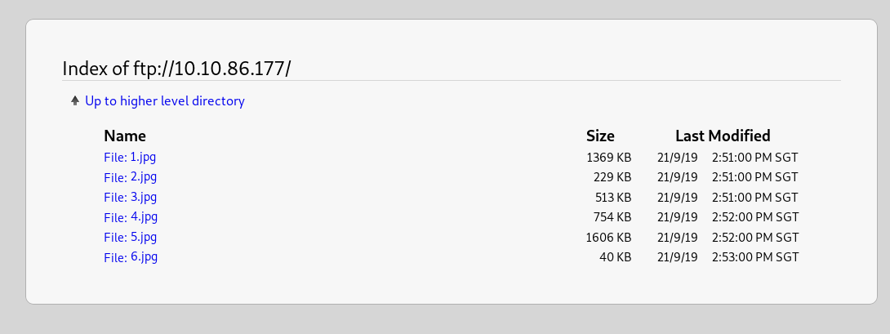Click the up arrow icon beside directory link
Screen dimensions: 890x334
tap(75, 101)
